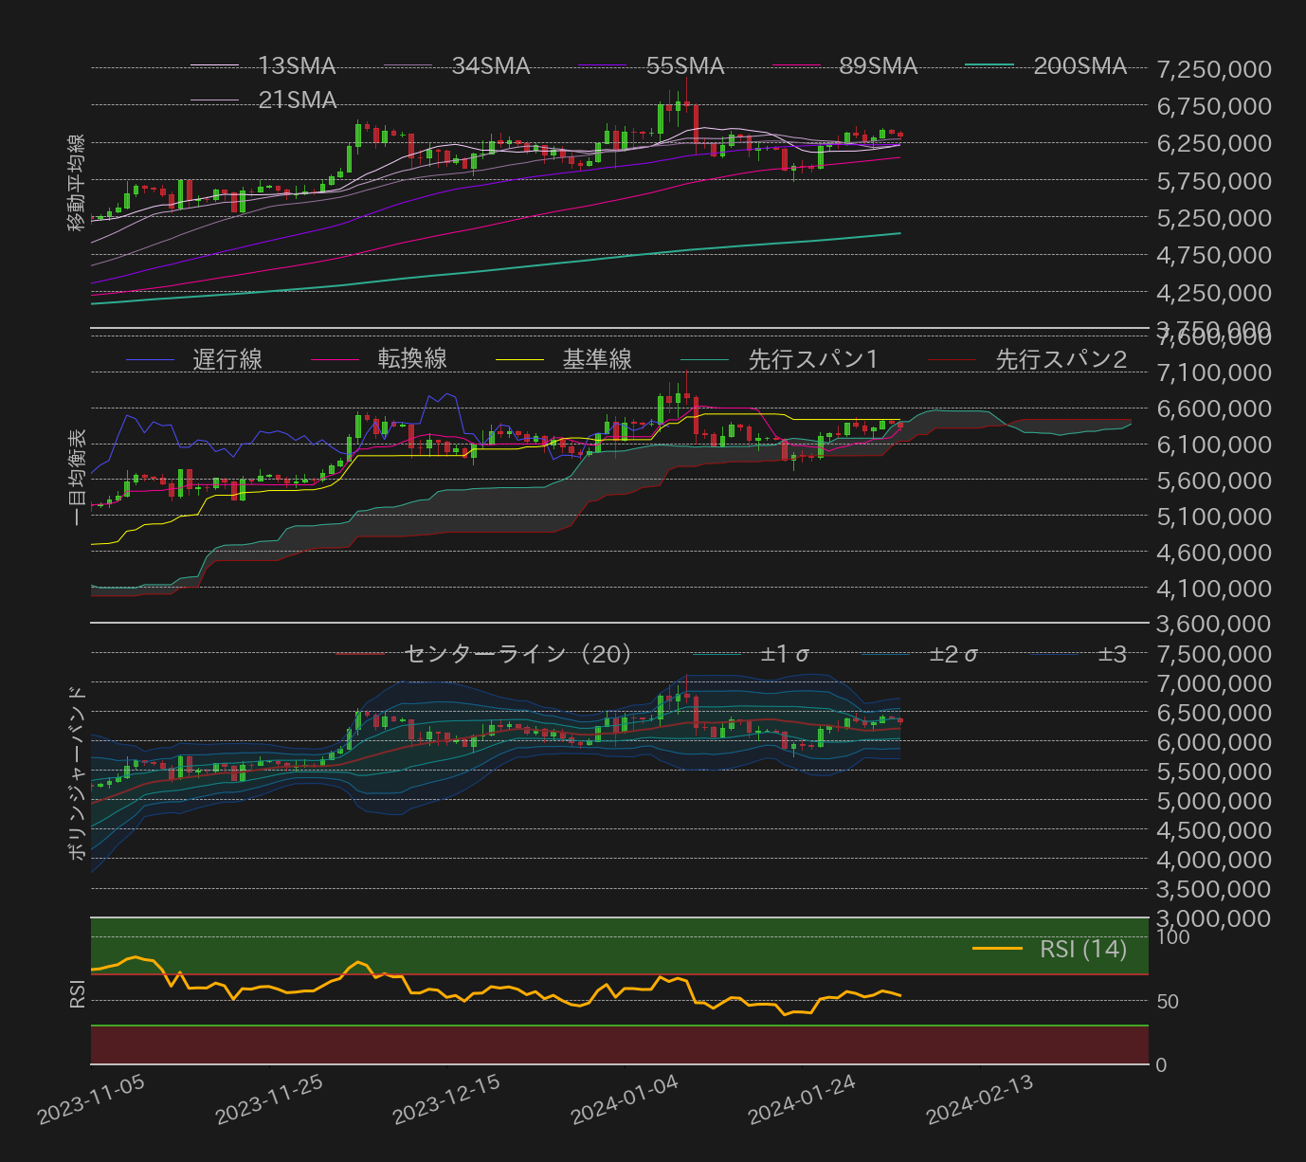Toggle the 13SMA legend entry
Viewport: 1306px width, 1162px height.
click(x=263, y=66)
